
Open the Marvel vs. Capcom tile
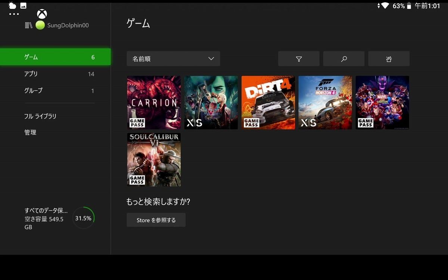(x=382, y=103)
